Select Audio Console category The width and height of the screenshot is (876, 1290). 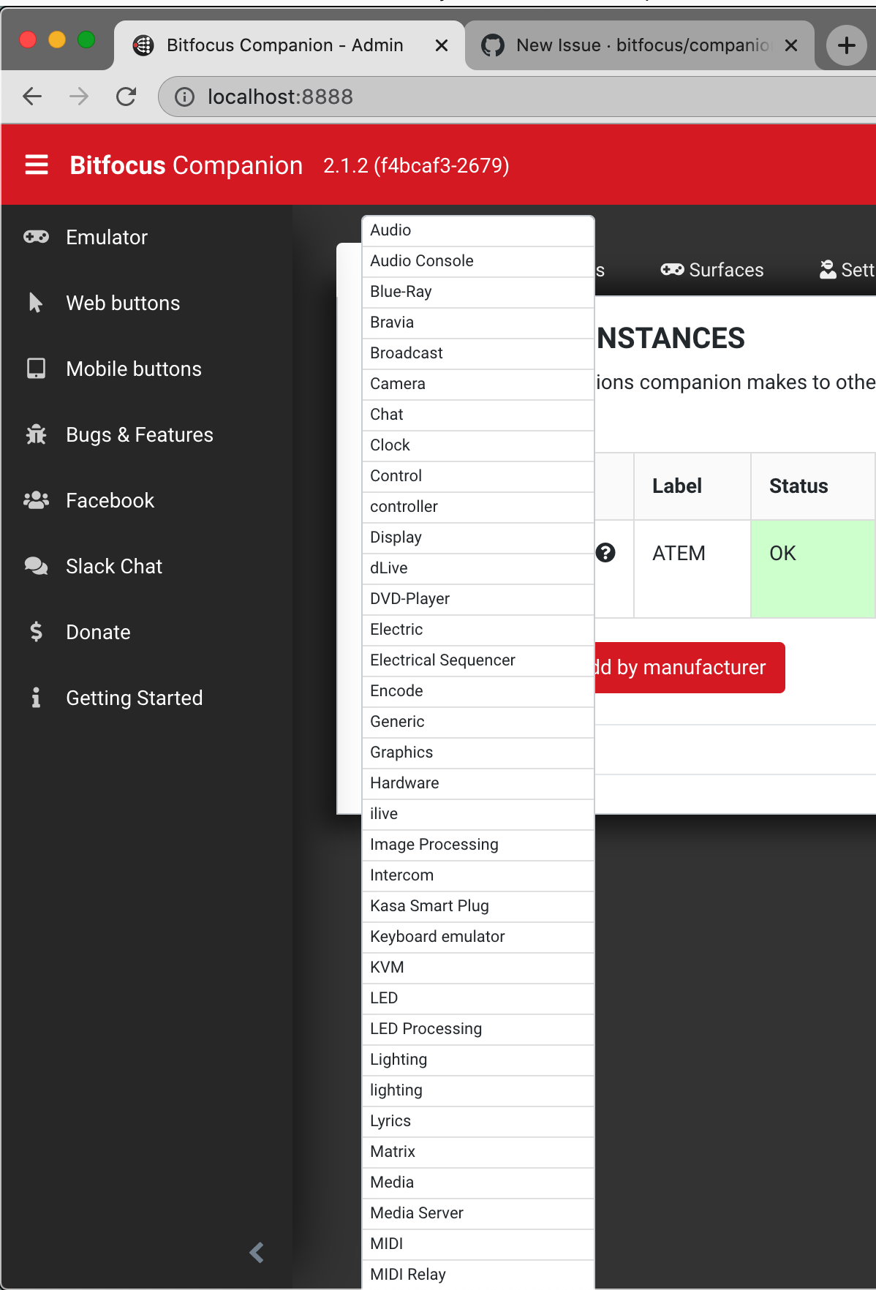(x=478, y=261)
